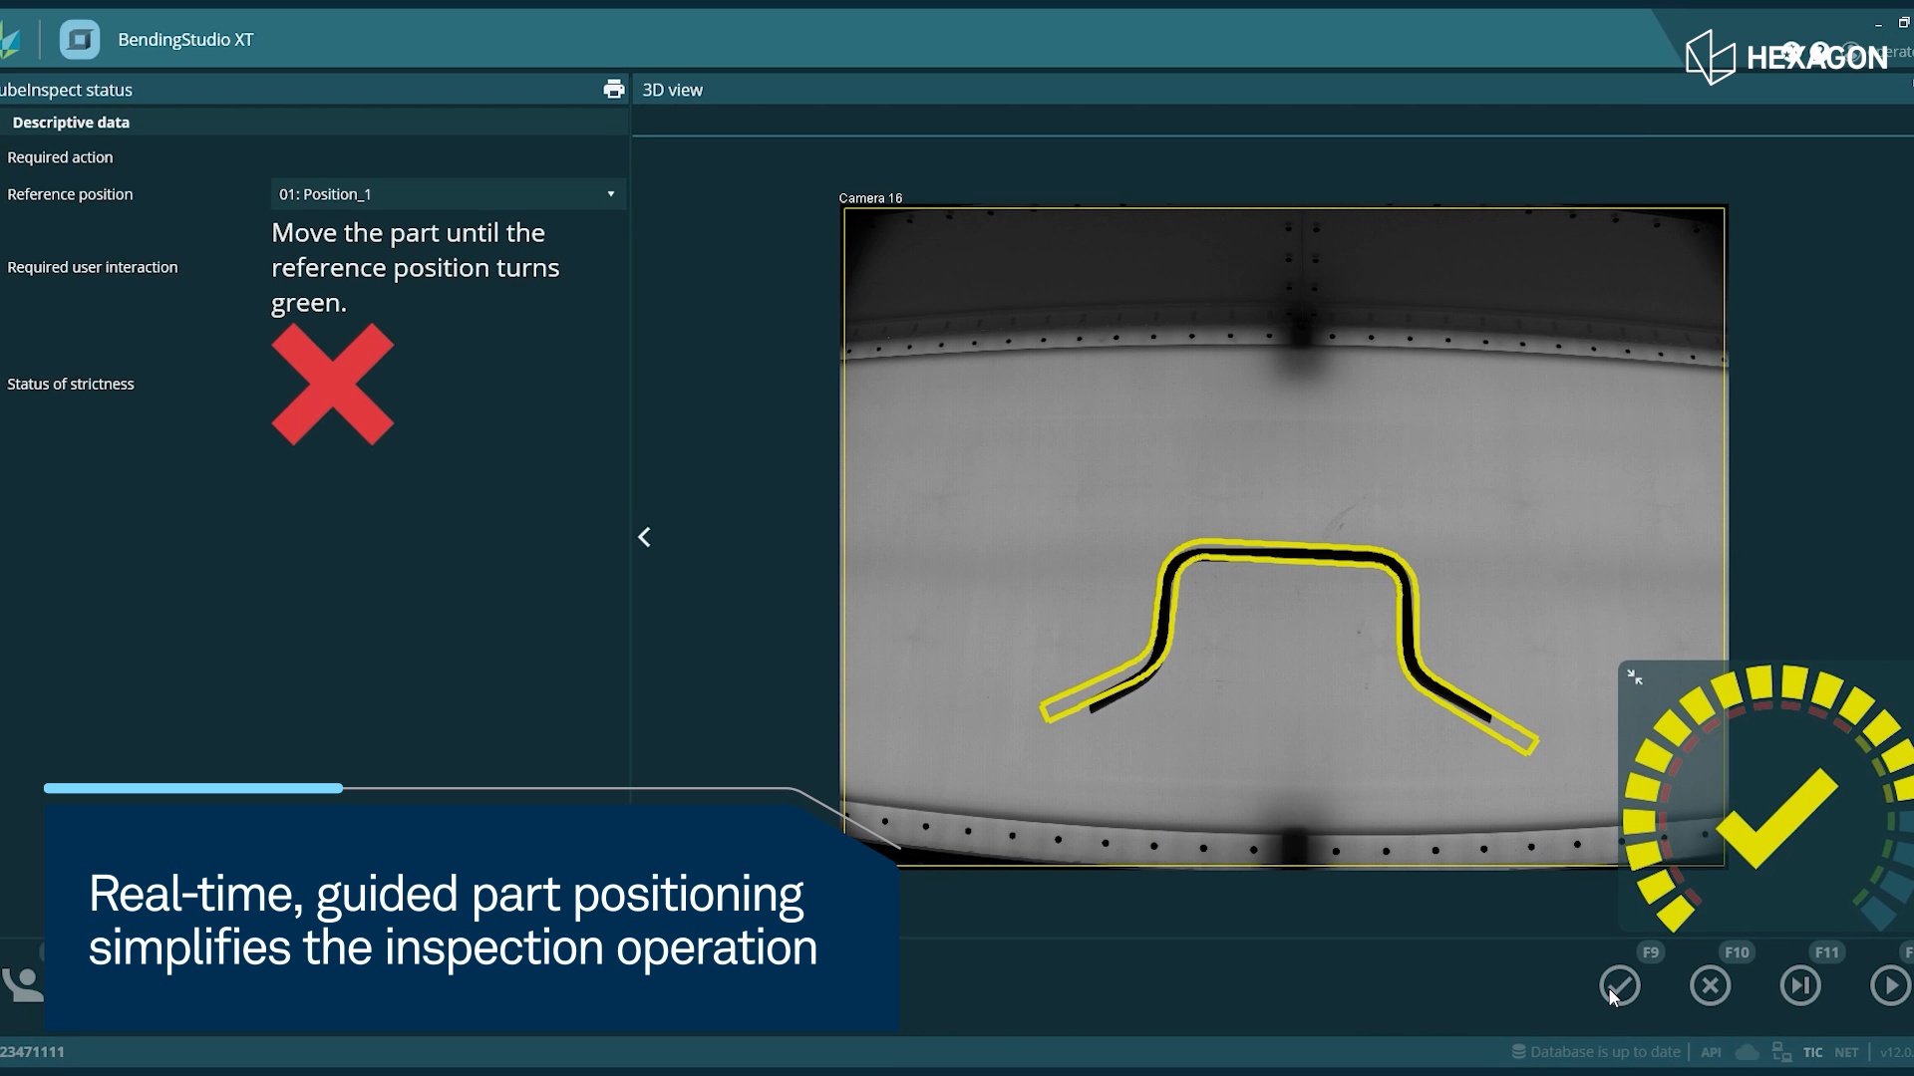Click the 'Status of strictness' label
Viewport: 1914px width, 1076px height.
70,384
